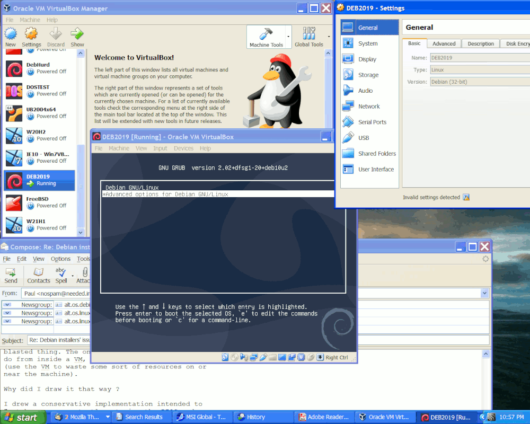Click the scroll-up arrow of the Welcome pane
This screenshot has width=530, height=424.
328,53
